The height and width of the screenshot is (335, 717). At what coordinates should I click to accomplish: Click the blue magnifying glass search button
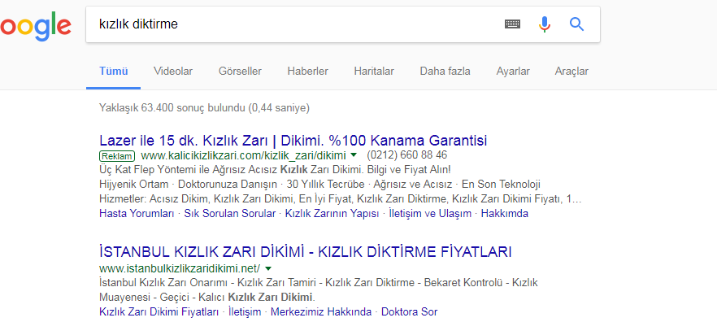click(x=576, y=24)
